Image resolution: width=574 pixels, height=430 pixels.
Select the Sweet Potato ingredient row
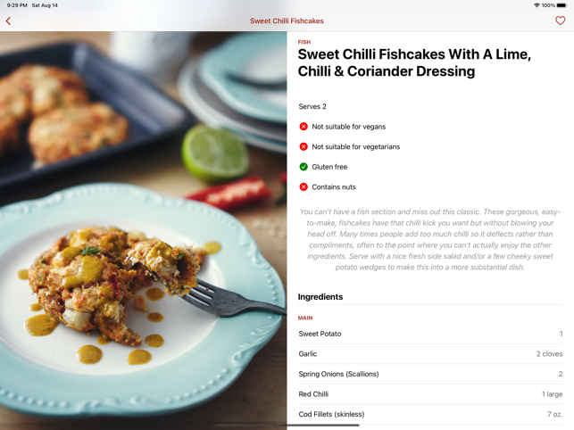pos(430,334)
